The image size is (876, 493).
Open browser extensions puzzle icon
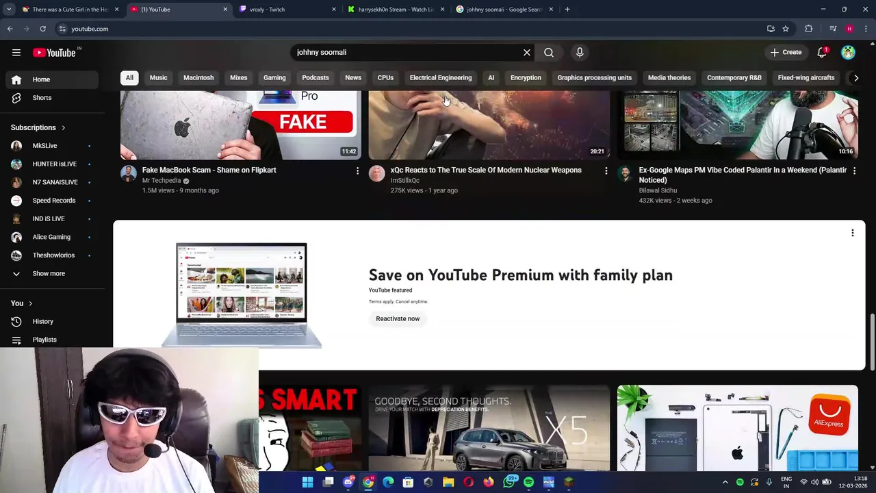(809, 29)
